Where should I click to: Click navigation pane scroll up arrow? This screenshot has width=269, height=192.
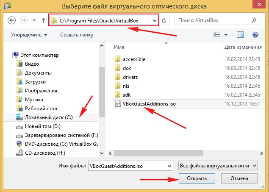(102, 45)
